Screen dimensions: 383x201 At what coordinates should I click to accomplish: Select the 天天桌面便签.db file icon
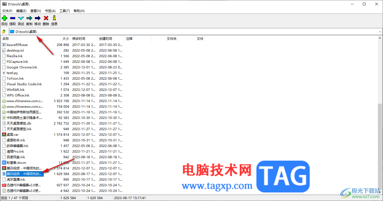point(4,123)
